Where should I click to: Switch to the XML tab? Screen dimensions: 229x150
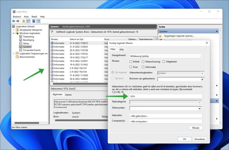pyautogui.click(x=122, y=49)
